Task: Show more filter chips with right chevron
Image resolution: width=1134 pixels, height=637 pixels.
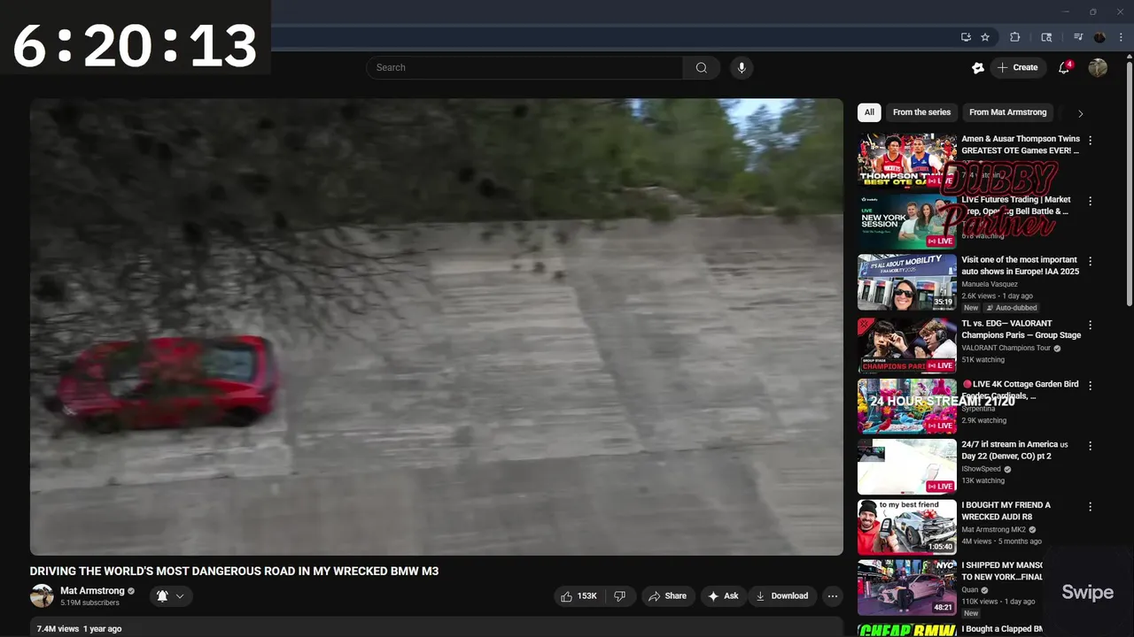Action: (x=1080, y=113)
